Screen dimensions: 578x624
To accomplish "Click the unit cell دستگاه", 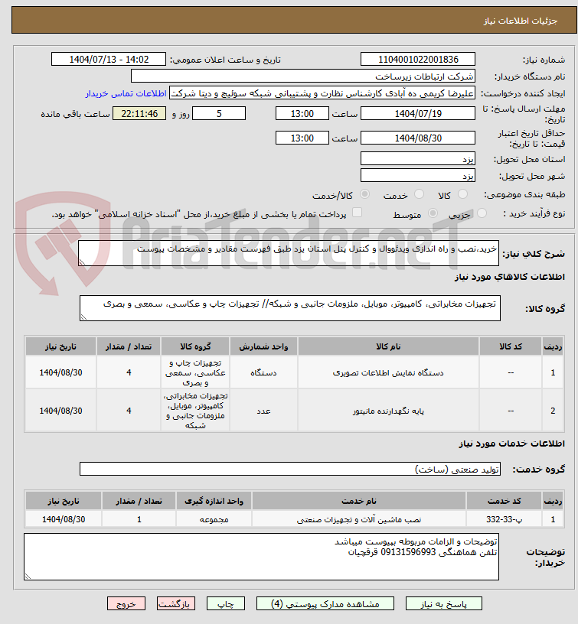I will click(x=263, y=373).
